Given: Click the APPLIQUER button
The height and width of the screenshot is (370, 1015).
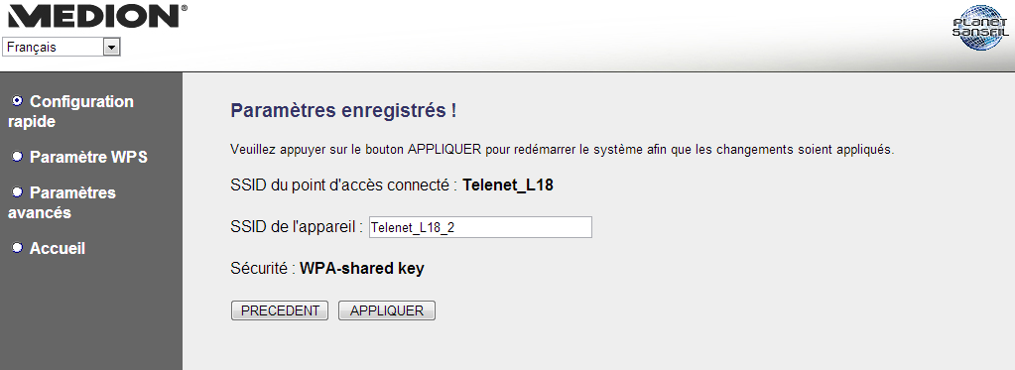Looking at the screenshot, I should (x=386, y=310).
